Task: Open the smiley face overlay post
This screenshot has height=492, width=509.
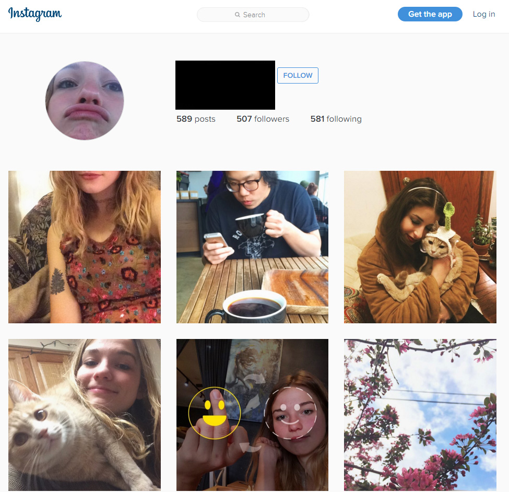Action: coord(252,415)
